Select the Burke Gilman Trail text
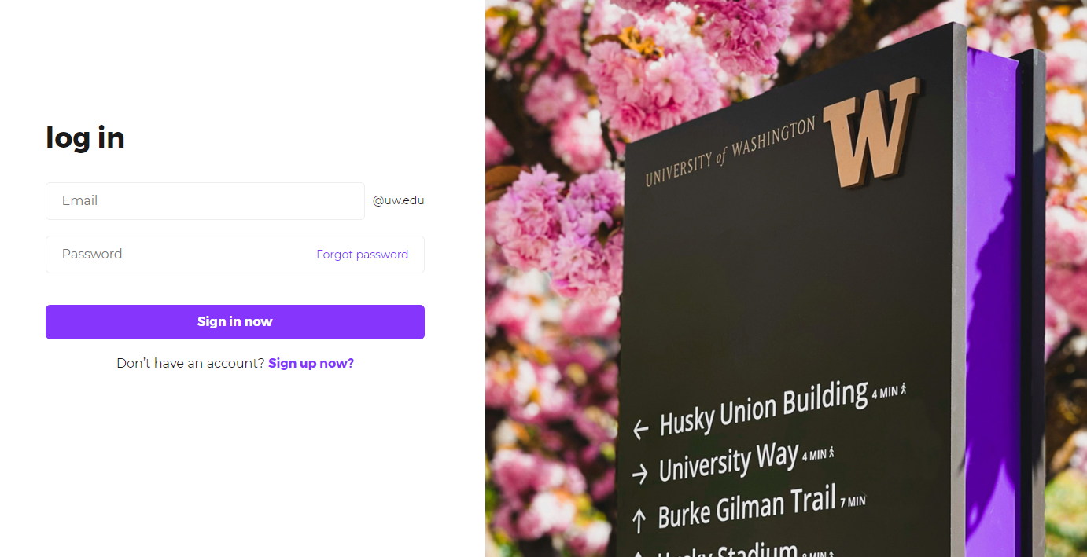Screen dimensions: 1087x557 (746, 507)
